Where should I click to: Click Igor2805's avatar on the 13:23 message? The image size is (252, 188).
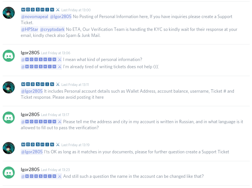pos(9,173)
